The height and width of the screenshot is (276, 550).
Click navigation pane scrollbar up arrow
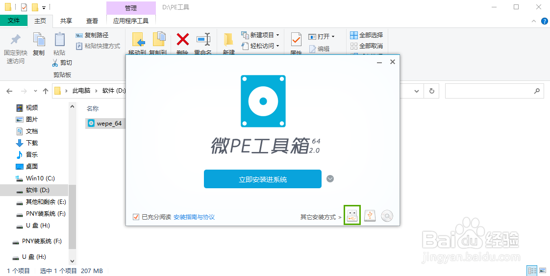click(72, 106)
